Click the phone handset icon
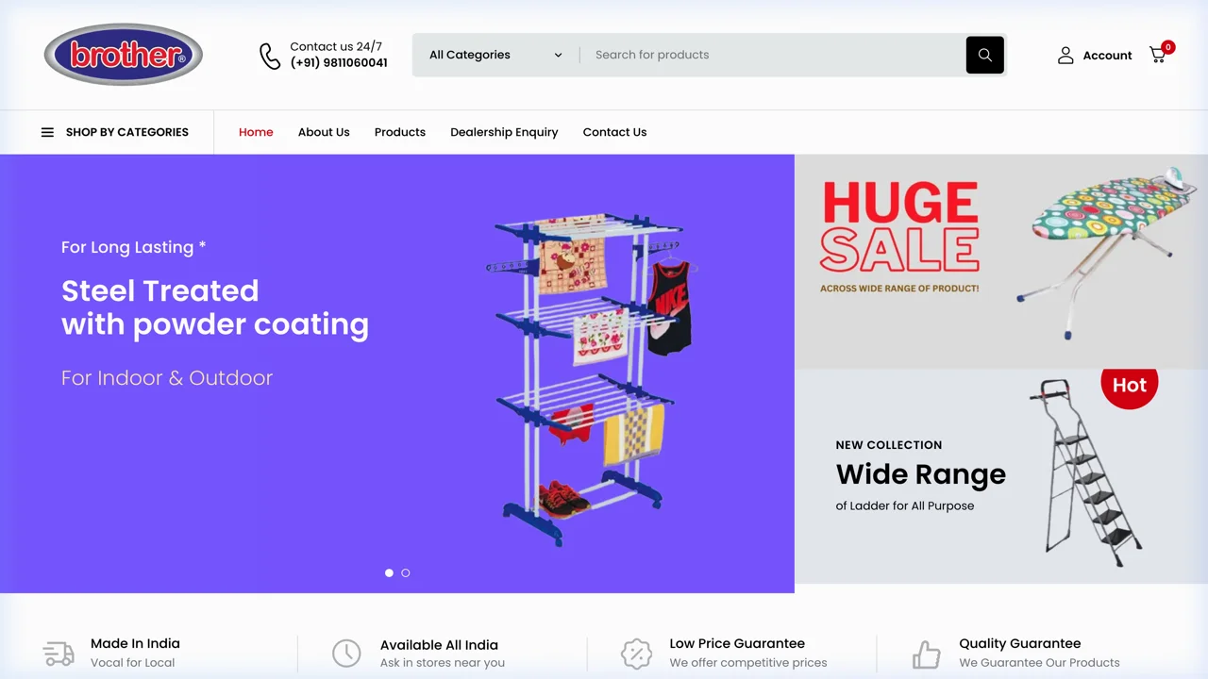The width and height of the screenshot is (1208, 679). coord(270,56)
